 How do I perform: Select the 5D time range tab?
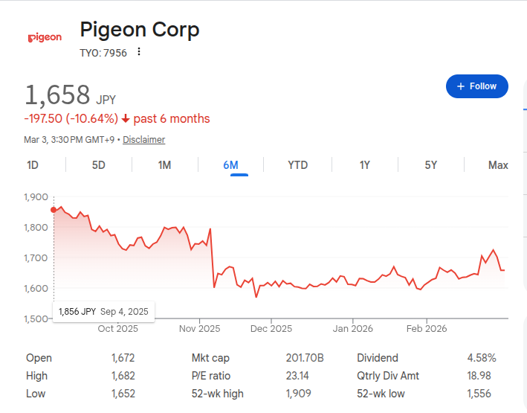(x=99, y=165)
